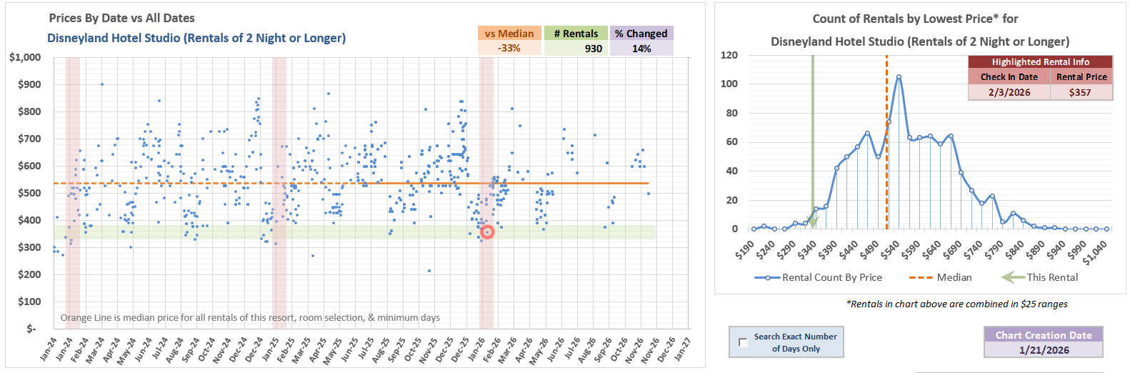Click the Highlighted Rental Info header
The image size is (1130, 373).
pyautogui.click(x=1040, y=62)
